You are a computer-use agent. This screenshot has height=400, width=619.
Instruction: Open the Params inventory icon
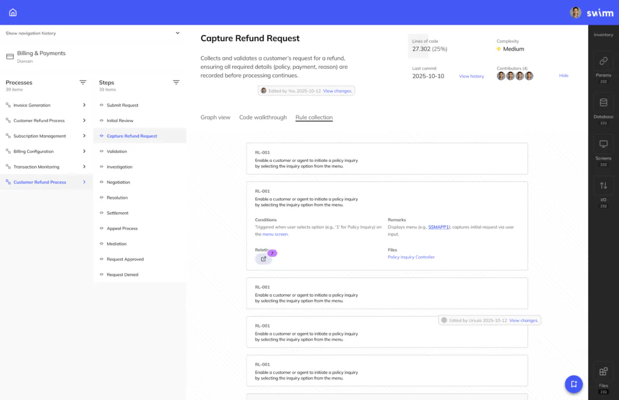[x=603, y=61]
